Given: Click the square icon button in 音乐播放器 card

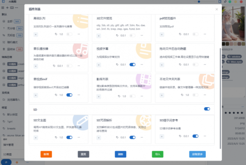Looking at the screenshot, I should (36, 66).
